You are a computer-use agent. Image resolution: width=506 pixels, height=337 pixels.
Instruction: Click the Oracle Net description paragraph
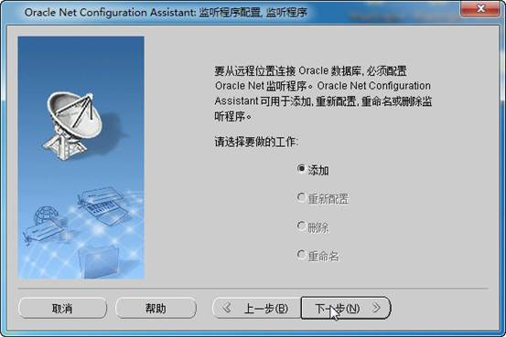(323, 93)
